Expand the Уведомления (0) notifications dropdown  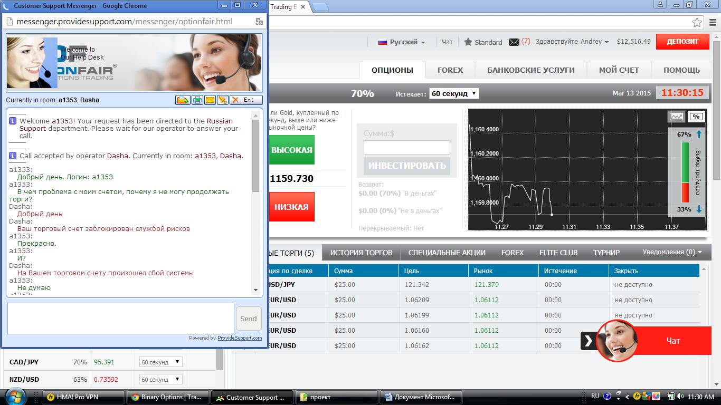(x=672, y=252)
